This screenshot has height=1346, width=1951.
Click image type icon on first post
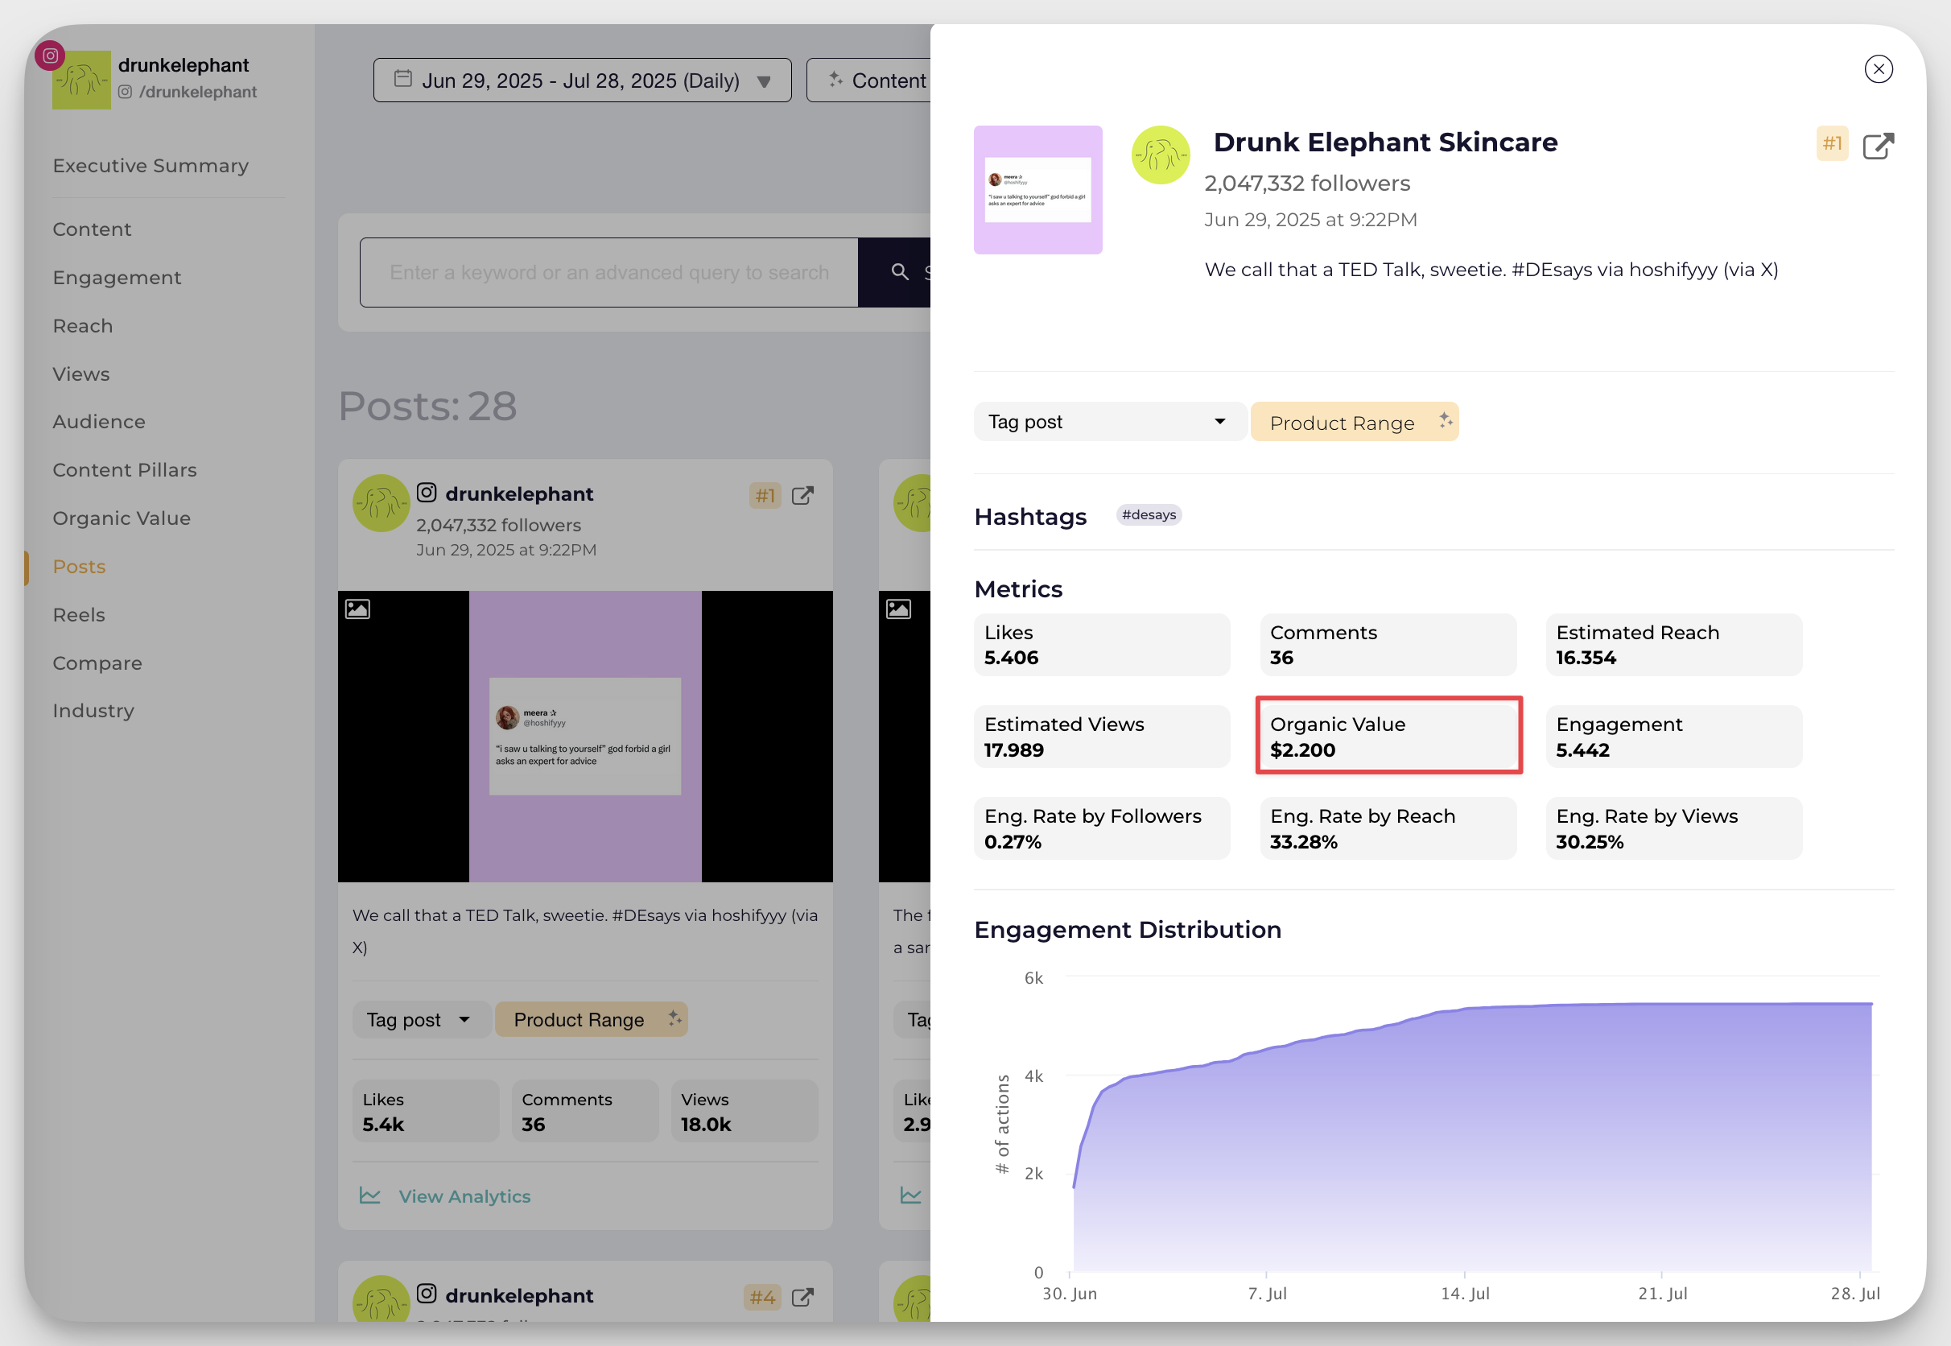point(357,609)
